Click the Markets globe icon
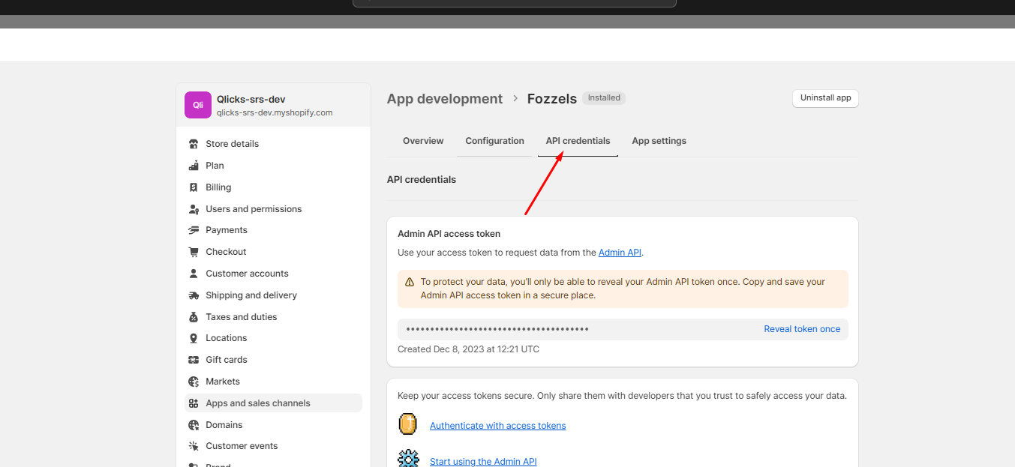This screenshot has height=467, width=1015. click(x=194, y=382)
